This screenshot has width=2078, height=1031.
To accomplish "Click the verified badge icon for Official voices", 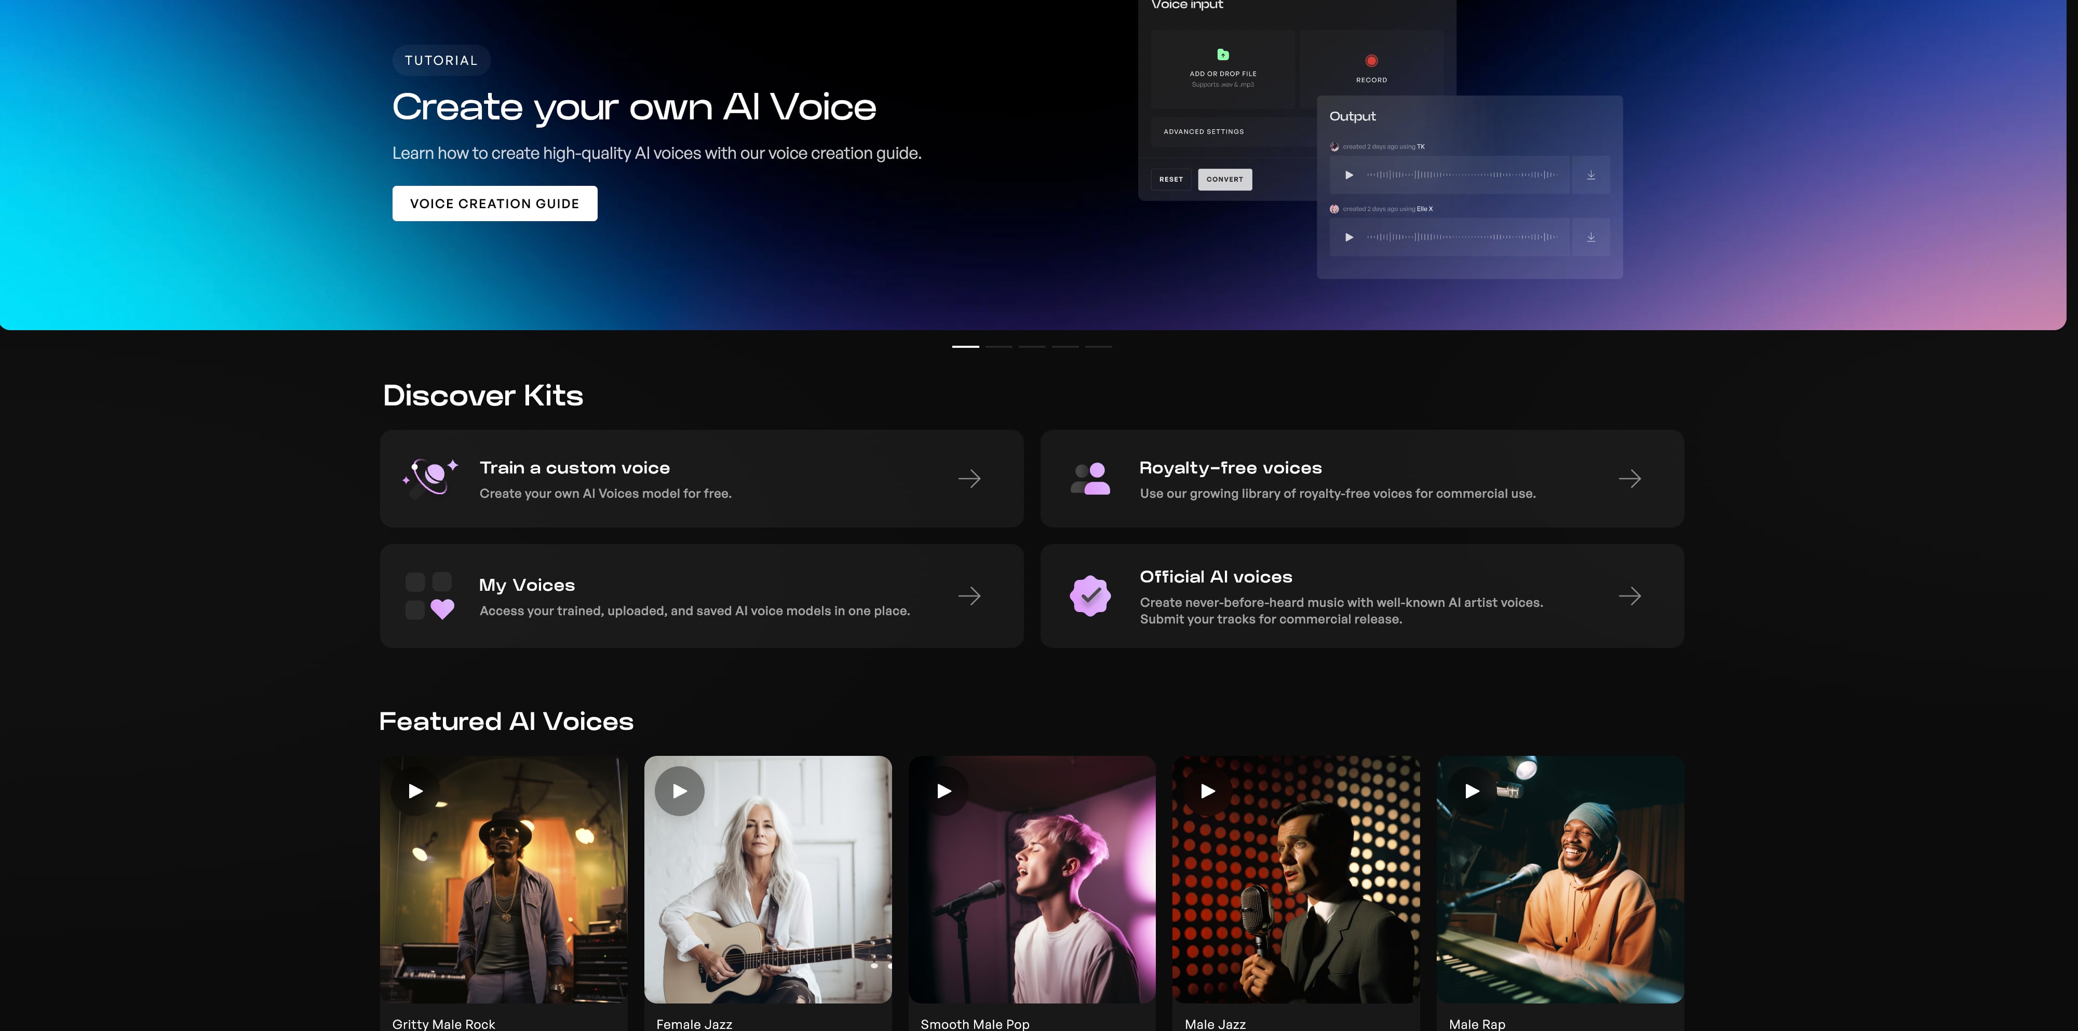I will coord(1090,596).
